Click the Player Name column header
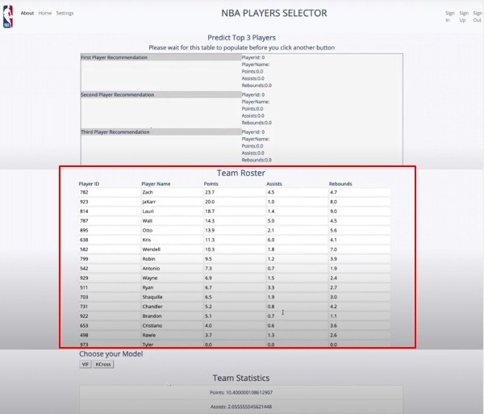Image resolution: width=484 pixels, height=414 pixels. point(156,184)
